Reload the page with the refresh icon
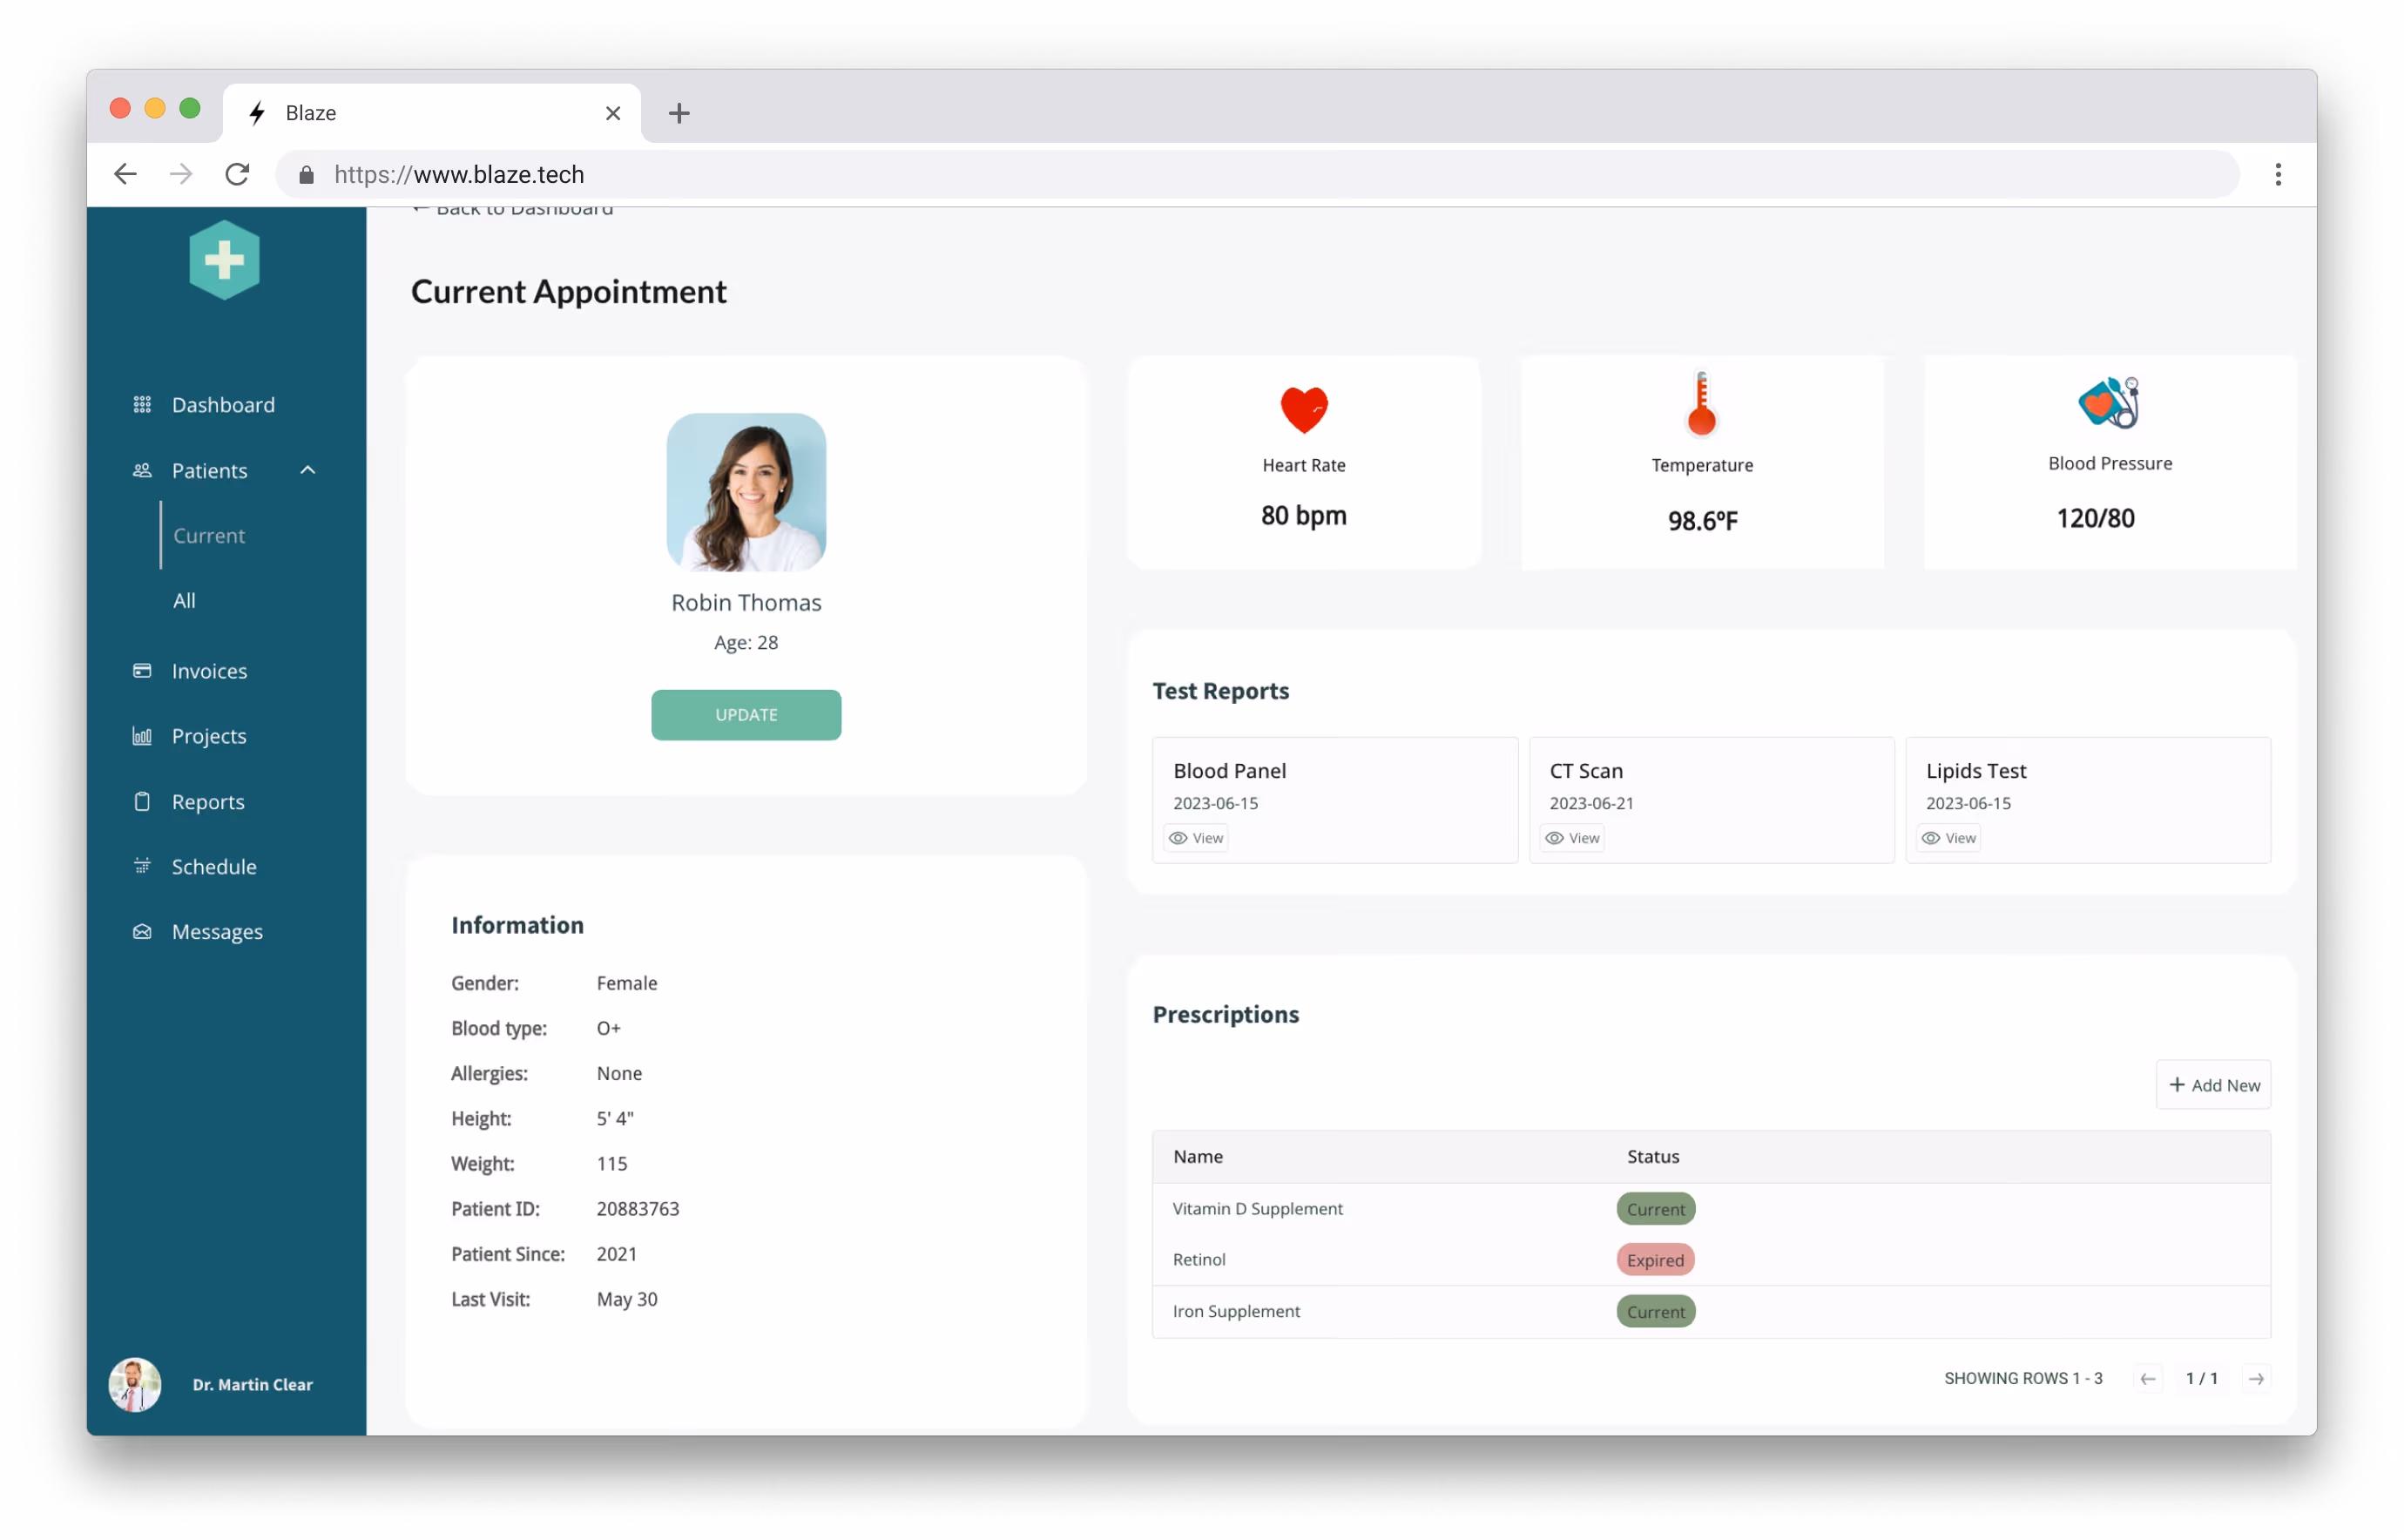The height and width of the screenshot is (1540, 2404). click(237, 174)
